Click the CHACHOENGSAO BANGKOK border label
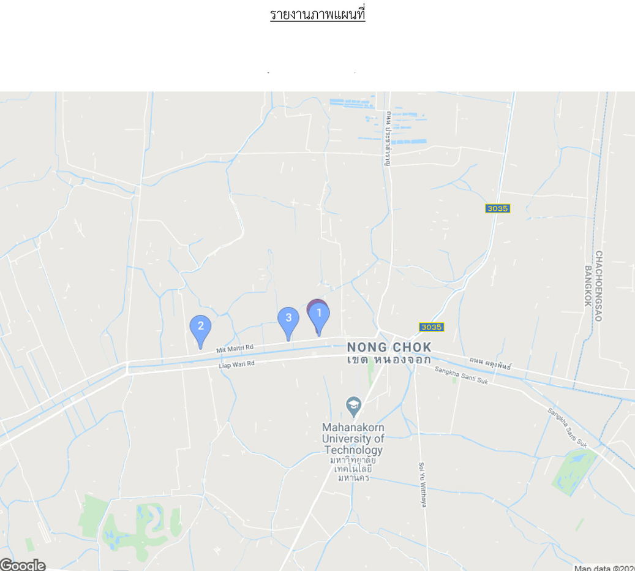Screen dimensions: 635x571 tap(594, 286)
